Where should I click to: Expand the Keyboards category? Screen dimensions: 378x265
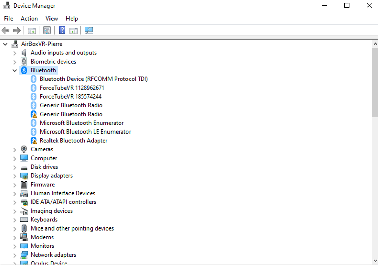[x=15, y=220]
